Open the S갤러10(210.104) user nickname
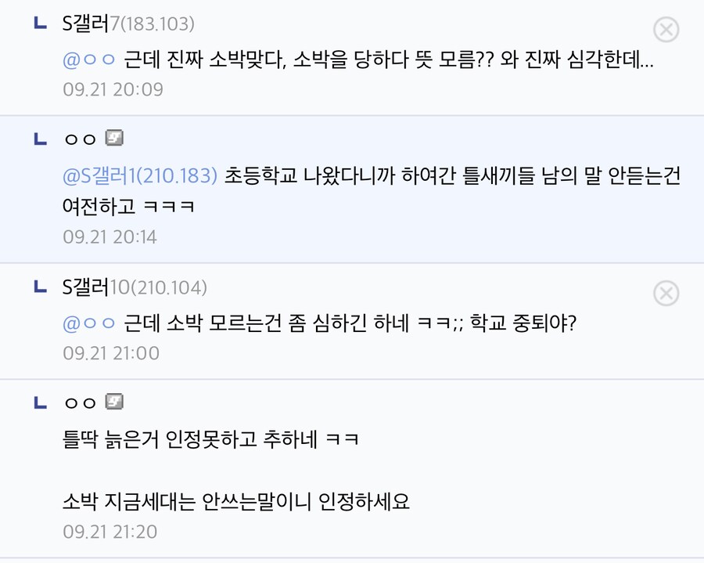 click(135, 288)
